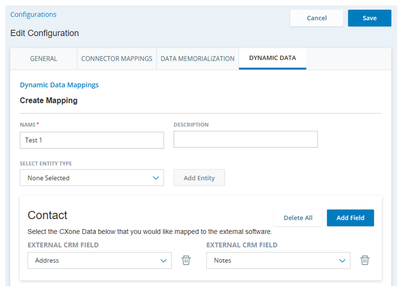403x292 pixels.
Task: Open the Notes external CRM field dropdown
Action: click(x=278, y=260)
